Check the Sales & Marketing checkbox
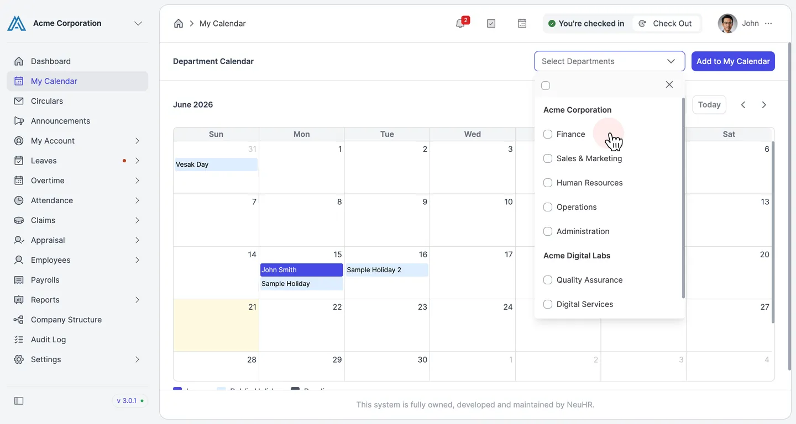 (548, 158)
